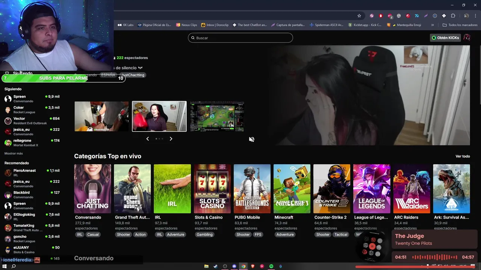
Task: Click the PieroArenast channel avatar
Action: coord(8,173)
